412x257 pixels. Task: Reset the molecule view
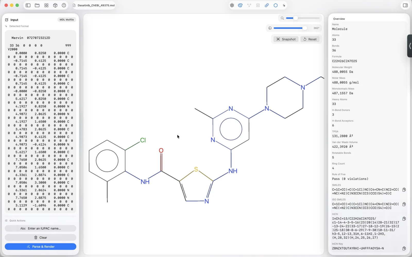pyautogui.click(x=310, y=39)
